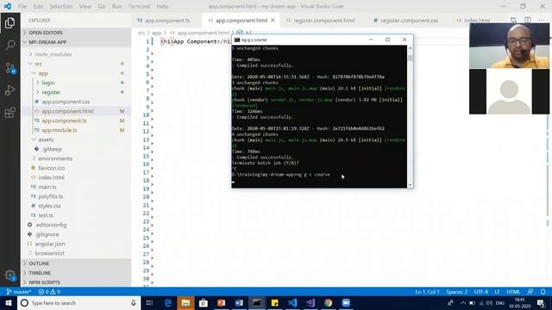Switch to Visual Studio Code taskbar icon
The width and height of the screenshot is (552, 310).
pos(292,302)
